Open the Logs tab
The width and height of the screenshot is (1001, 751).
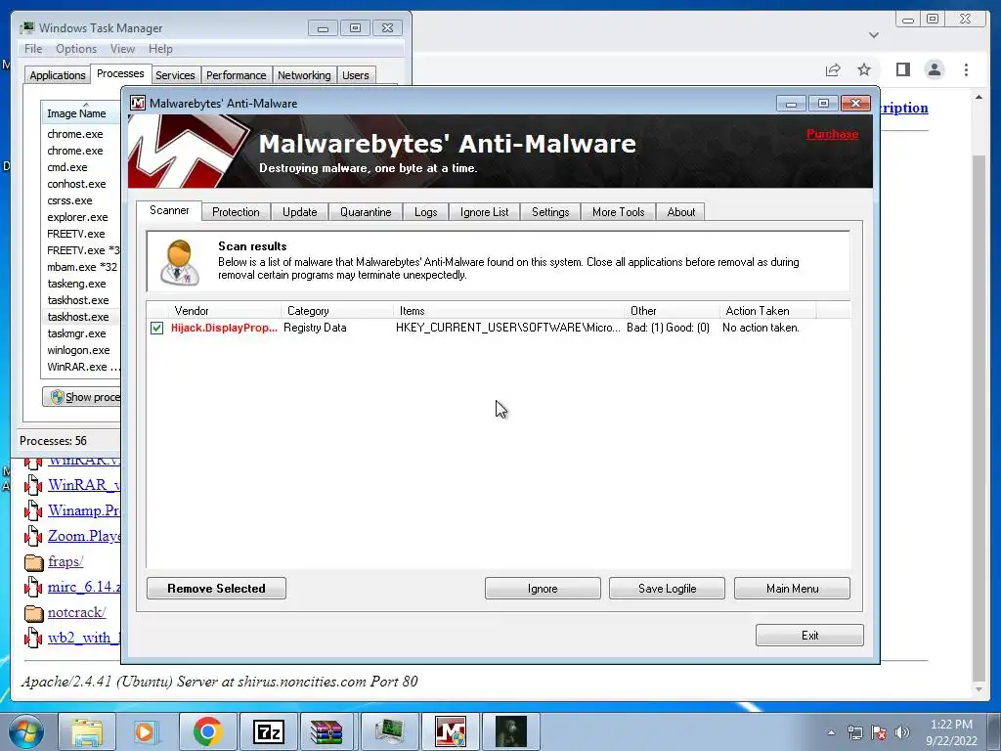[x=426, y=212]
